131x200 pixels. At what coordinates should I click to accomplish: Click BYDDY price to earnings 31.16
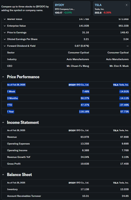click(85, 32)
